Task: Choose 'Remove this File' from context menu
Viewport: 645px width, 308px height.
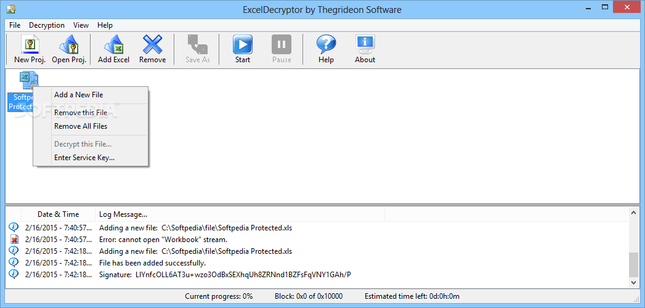Action: tap(91, 113)
